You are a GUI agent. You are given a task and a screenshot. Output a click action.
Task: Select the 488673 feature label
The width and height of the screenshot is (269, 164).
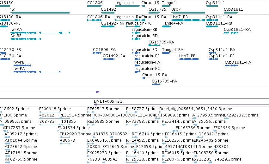[68, 140]
